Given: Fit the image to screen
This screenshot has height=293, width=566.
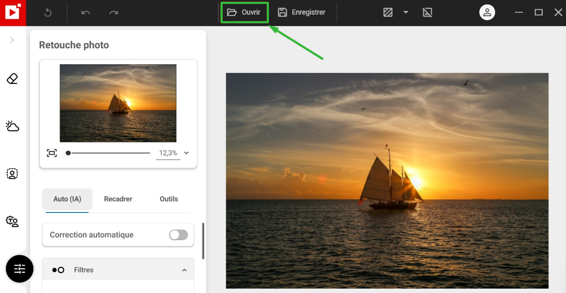Looking at the screenshot, I should [52, 153].
